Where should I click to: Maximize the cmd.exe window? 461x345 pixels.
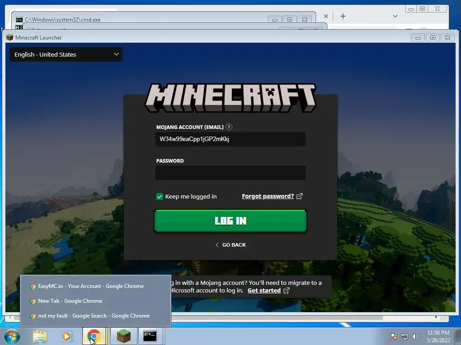[289, 20]
